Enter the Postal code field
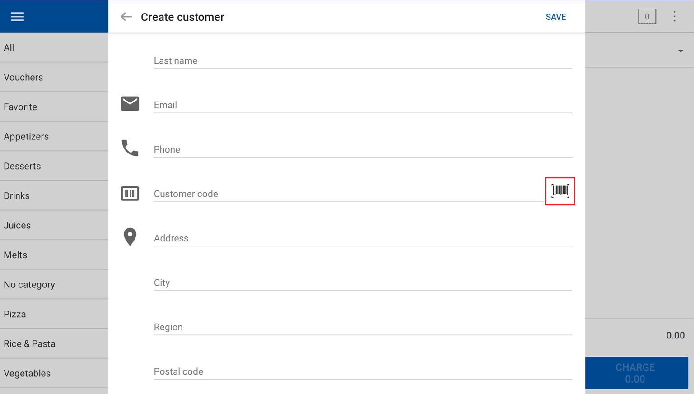 [363, 371]
